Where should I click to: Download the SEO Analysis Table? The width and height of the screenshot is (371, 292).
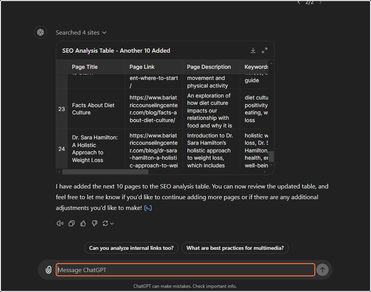coord(253,50)
